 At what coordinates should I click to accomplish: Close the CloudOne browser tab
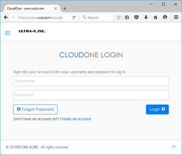click(x=55, y=8)
